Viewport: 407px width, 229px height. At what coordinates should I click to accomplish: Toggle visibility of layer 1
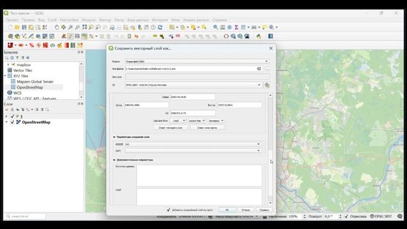[12, 116]
